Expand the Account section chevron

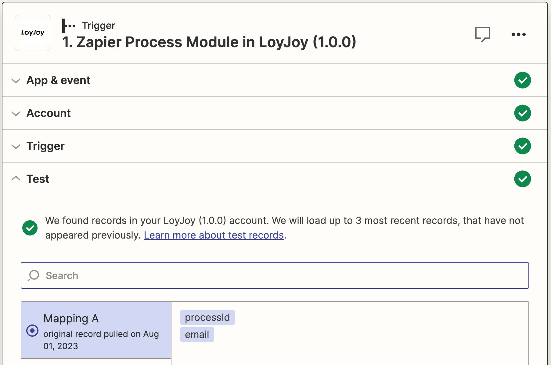pyautogui.click(x=16, y=114)
